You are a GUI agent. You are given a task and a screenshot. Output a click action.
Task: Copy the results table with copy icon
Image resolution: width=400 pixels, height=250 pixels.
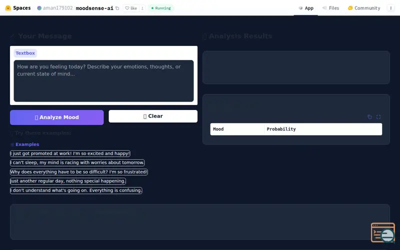pos(369,117)
